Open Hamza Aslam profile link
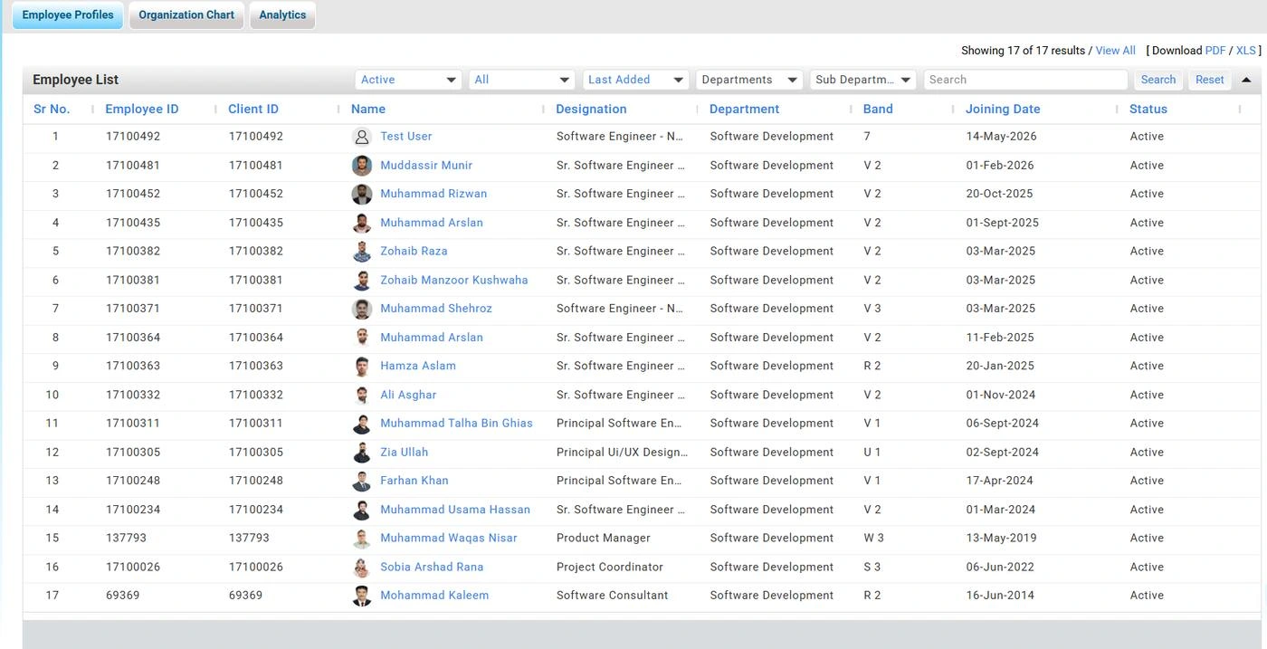Screen dimensions: 1267x649 coord(418,367)
